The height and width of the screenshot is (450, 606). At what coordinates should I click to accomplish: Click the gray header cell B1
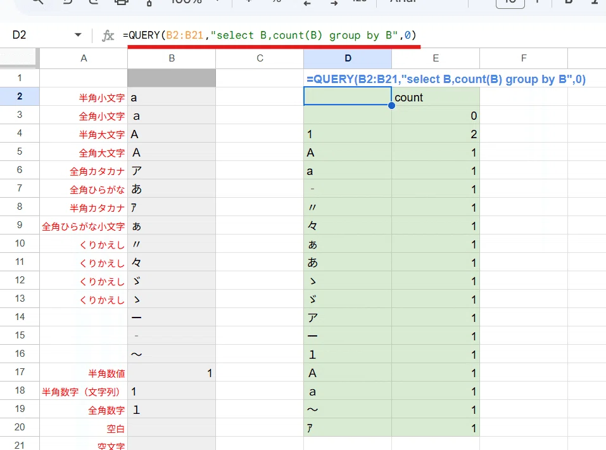coord(172,78)
